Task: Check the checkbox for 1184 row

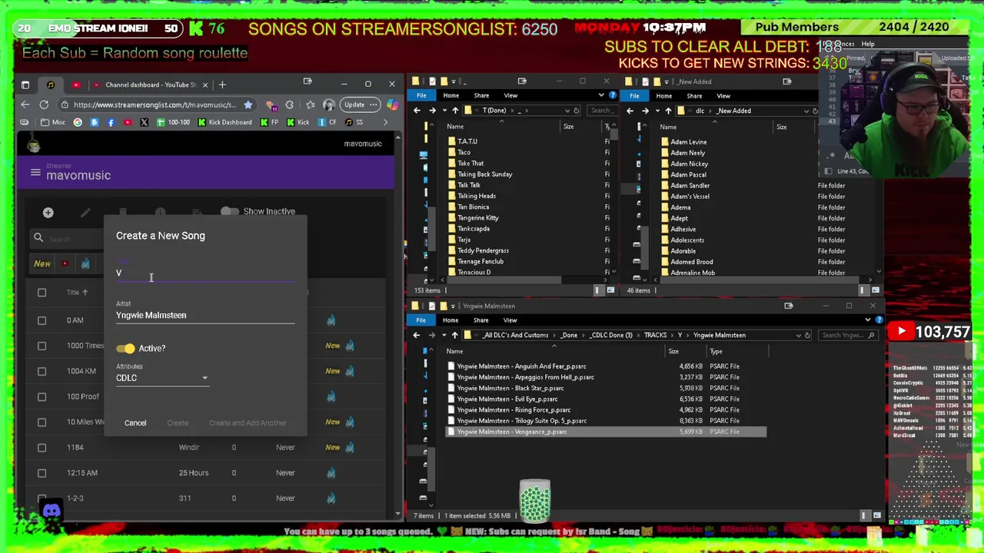Action: tap(42, 447)
